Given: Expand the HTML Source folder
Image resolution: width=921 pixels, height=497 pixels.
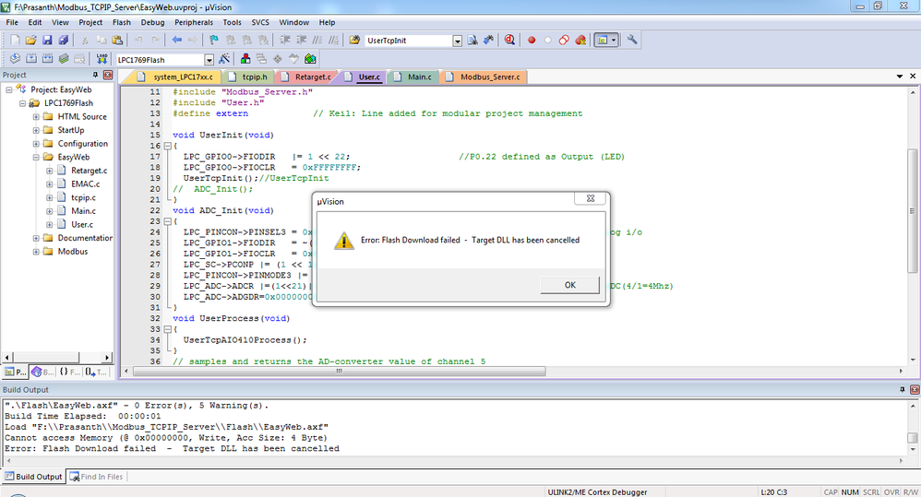Looking at the screenshot, I should [x=36, y=117].
